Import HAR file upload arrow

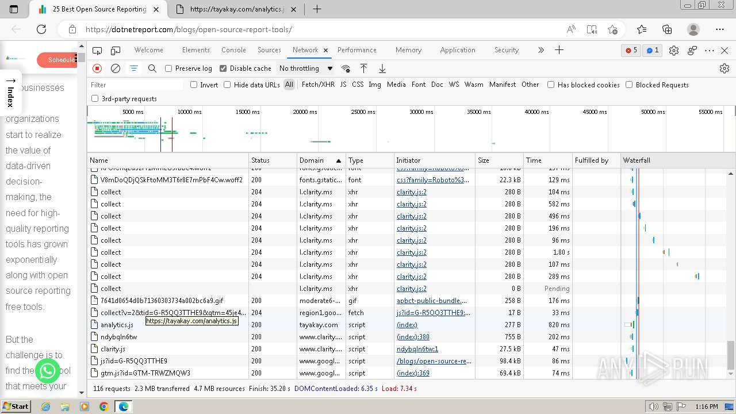pos(364,68)
